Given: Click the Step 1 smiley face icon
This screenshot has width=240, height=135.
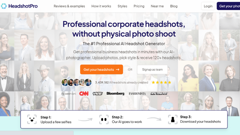Looking at the screenshot, I should click(x=32, y=119).
